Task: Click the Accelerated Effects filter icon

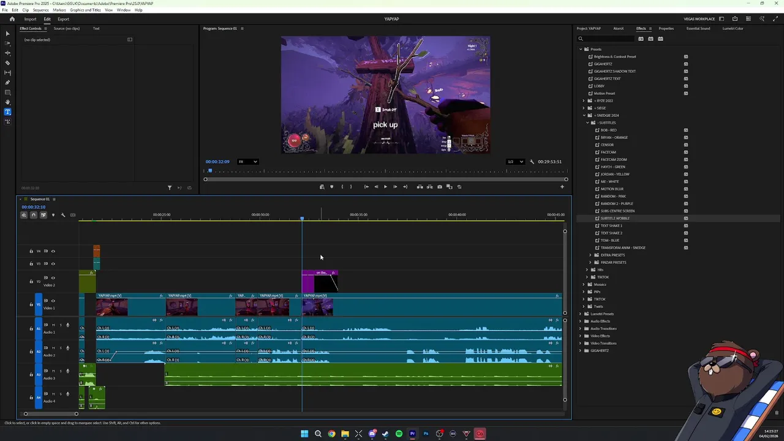Action: [641, 39]
